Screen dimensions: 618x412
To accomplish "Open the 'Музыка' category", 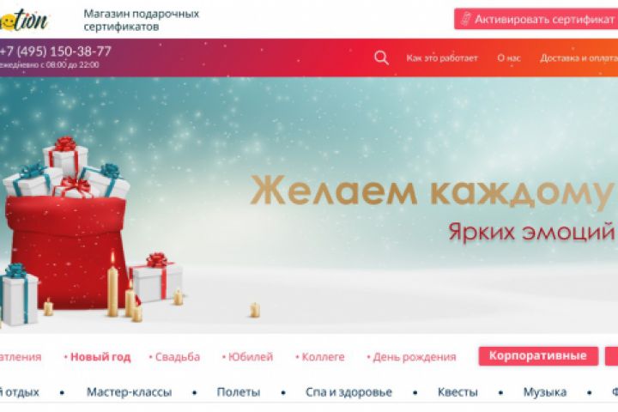I will [545, 392].
